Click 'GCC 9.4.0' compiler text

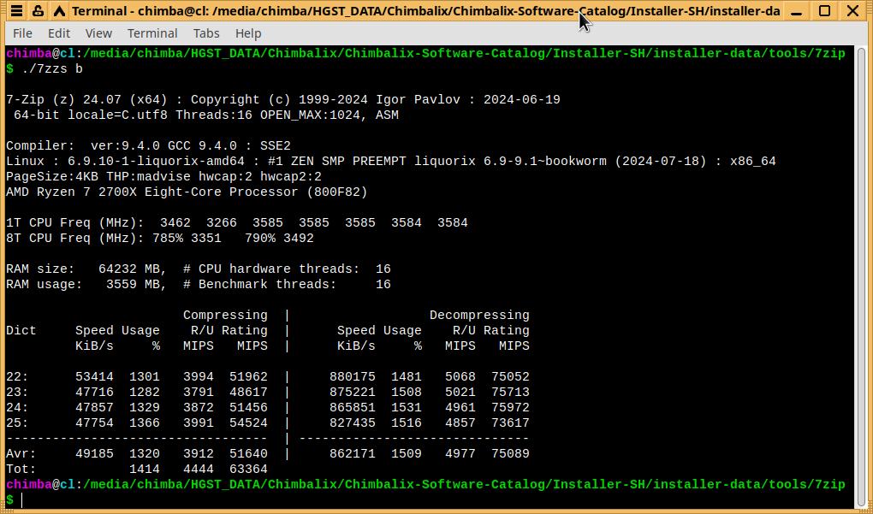pyautogui.click(x=206, y=145)
